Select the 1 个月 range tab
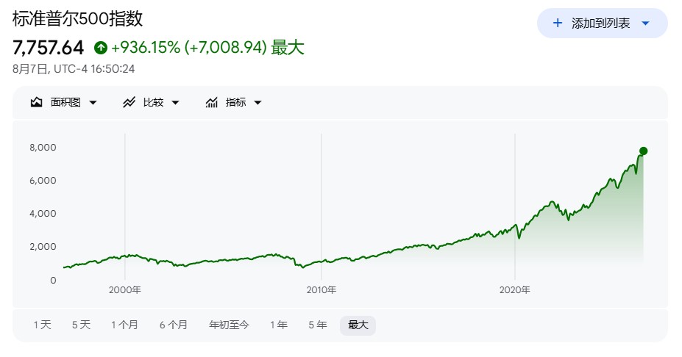Viewport: 682px width, 357px height. (124, 325)
